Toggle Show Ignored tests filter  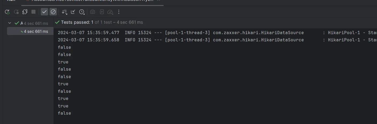(53, 12)
